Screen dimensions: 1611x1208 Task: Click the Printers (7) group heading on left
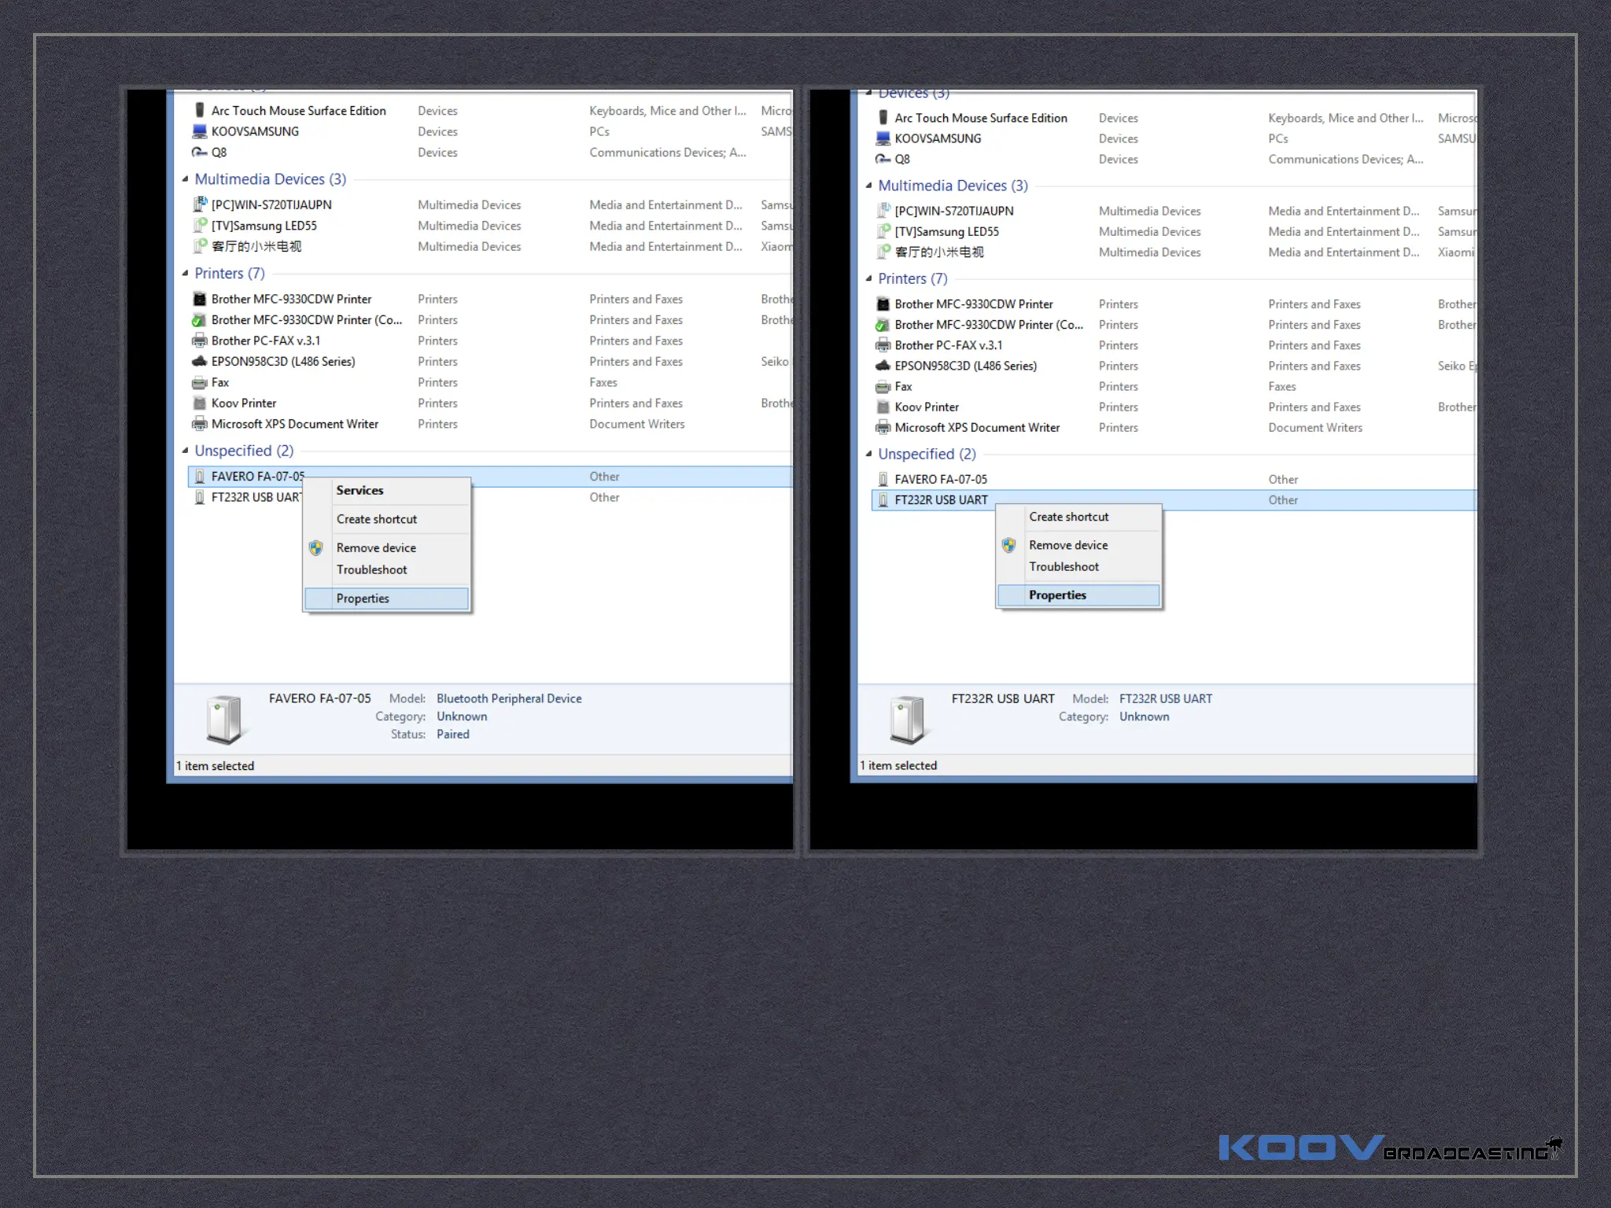click(x=229, y=274)
